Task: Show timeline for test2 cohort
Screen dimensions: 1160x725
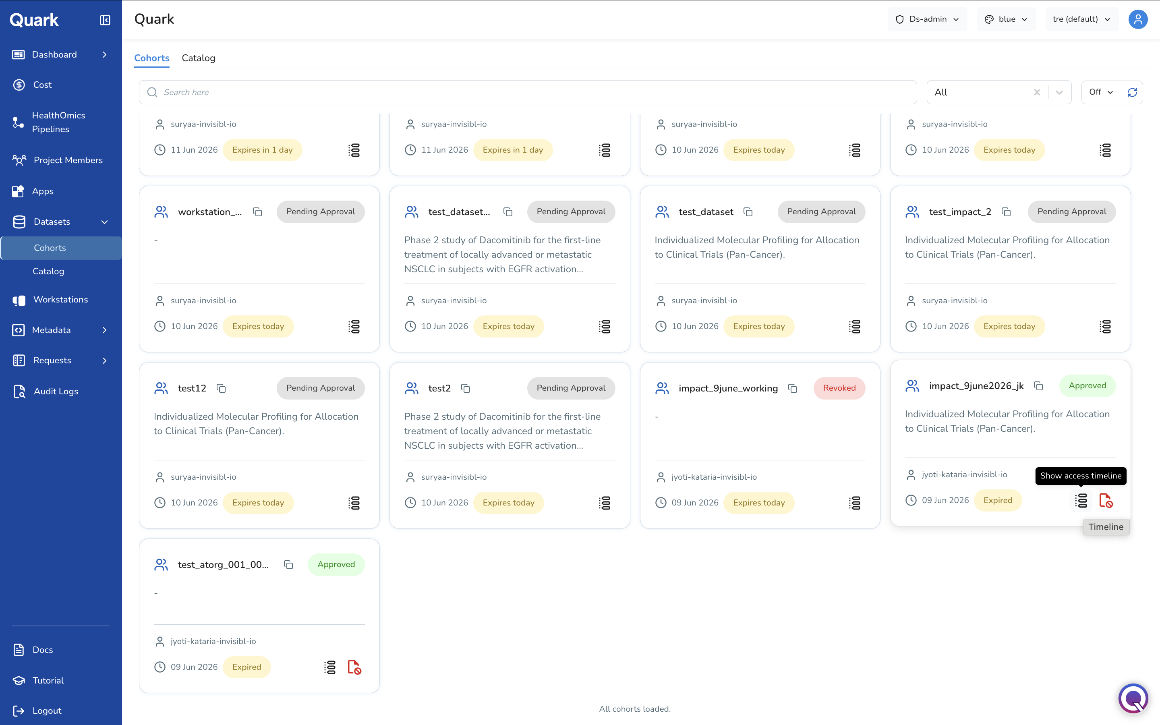Action: tap(605, 503)
